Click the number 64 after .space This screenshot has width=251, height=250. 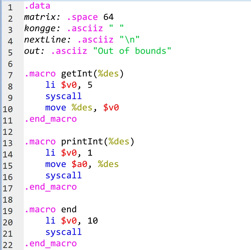click(x=108, y=17)
